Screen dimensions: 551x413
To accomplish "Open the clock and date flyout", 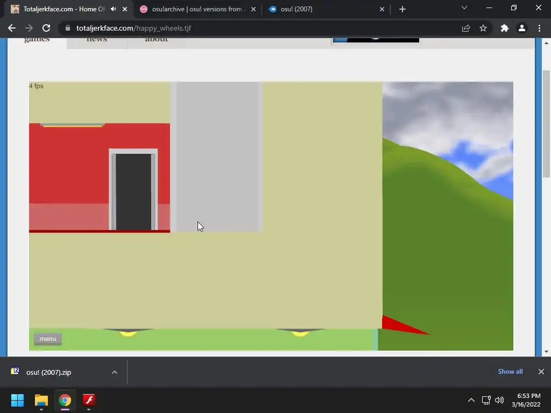I will (526, 400).
